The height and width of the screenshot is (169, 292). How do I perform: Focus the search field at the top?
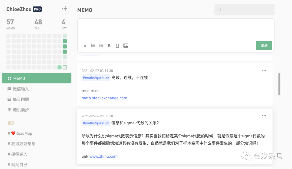pos(244,9)
